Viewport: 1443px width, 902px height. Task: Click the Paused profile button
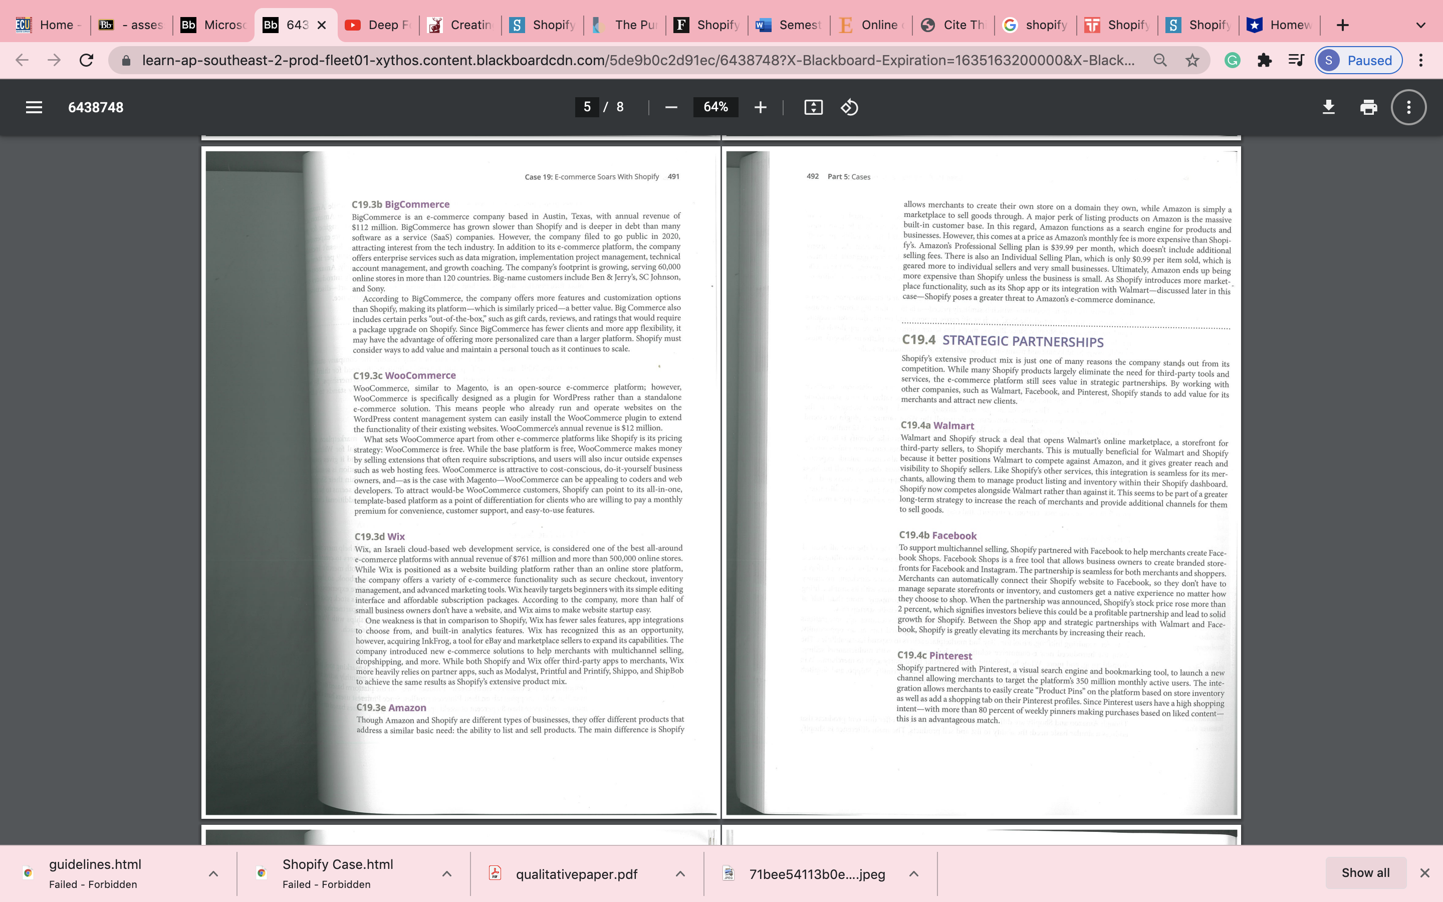pos(1358,60)
